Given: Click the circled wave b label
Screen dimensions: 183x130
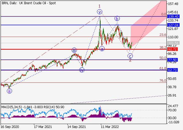Looking at the screenshot, I should coord(117,18).
